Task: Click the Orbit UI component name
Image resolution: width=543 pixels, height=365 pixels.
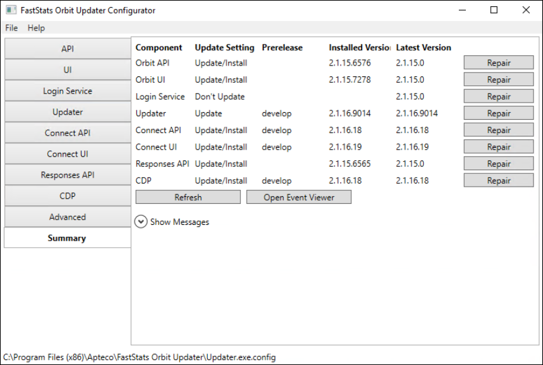Action: point(150,80)
